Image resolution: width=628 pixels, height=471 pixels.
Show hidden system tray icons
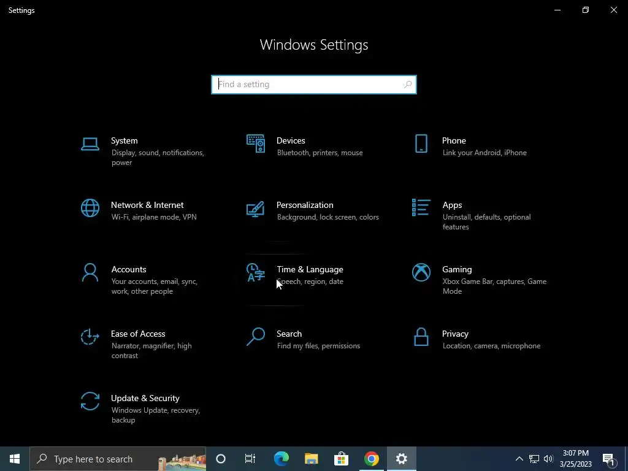point(519,459)
